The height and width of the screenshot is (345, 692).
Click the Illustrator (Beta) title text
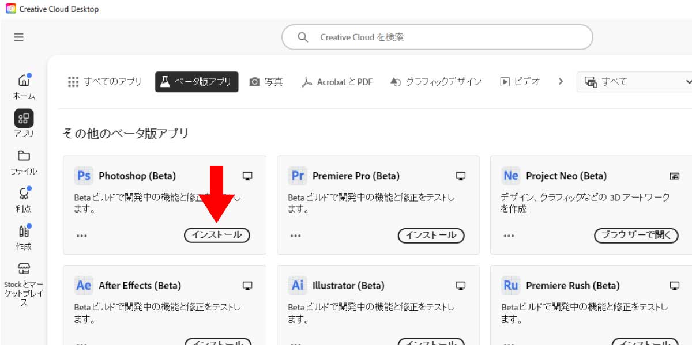348,285
